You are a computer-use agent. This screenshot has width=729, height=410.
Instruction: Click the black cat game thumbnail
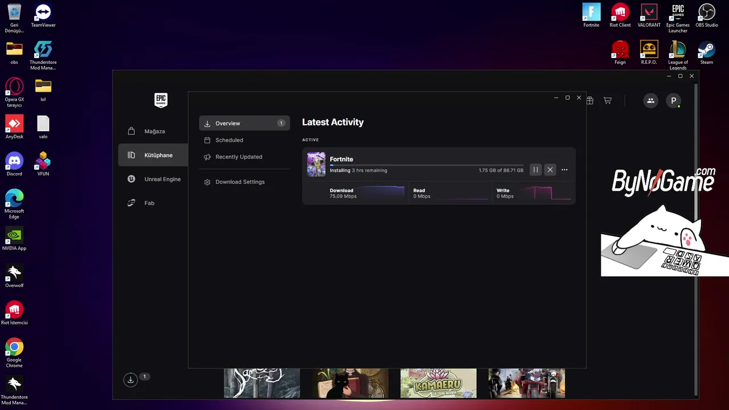pyautogui.click(x=350, y=383)
